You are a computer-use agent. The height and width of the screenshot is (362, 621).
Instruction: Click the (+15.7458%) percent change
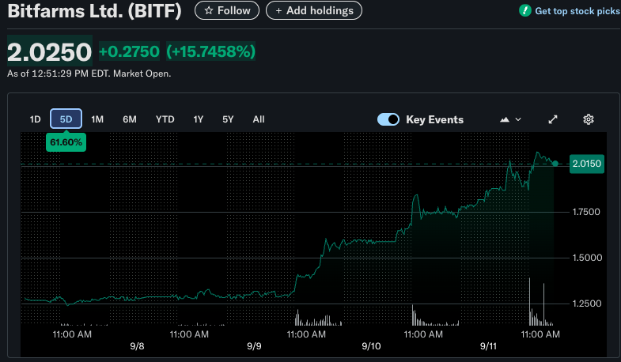[210, 51]
